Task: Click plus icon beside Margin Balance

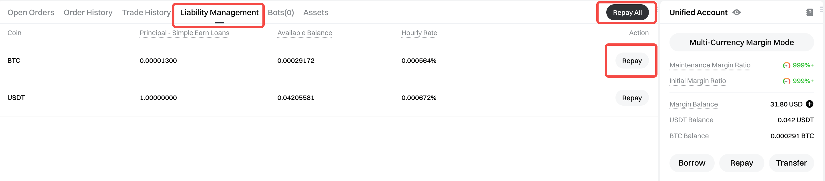Action: [x=809, y=104]
